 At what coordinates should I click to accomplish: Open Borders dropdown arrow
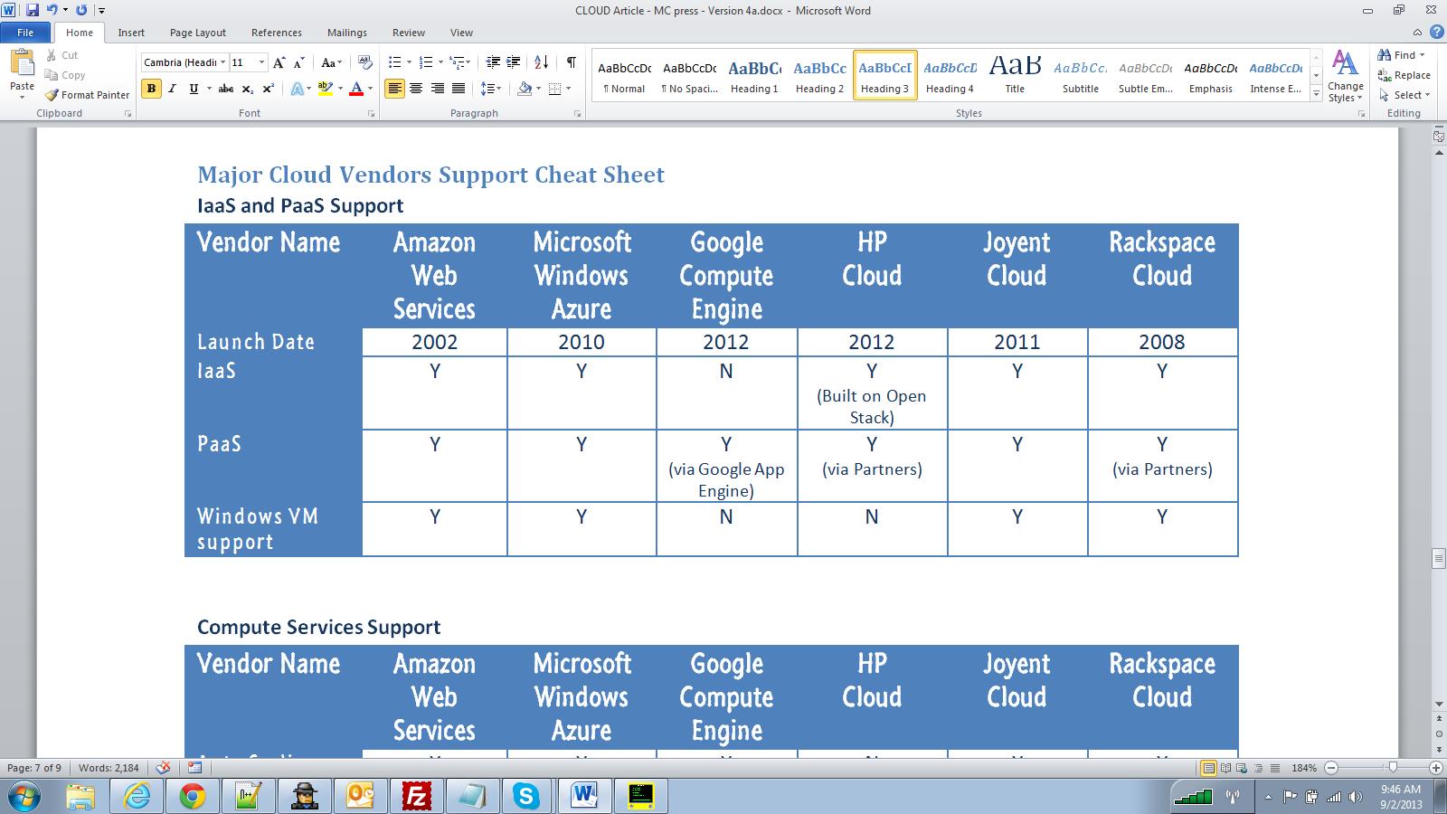pyautogui.click(x=568, y=89)
